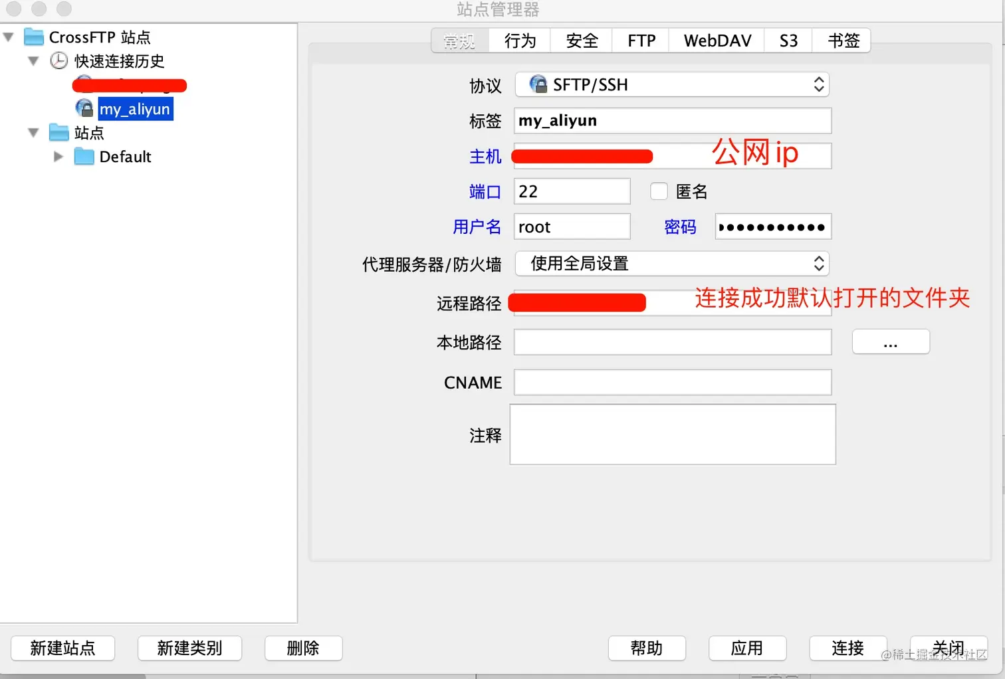Click the 删除 button

click(304, 648)
